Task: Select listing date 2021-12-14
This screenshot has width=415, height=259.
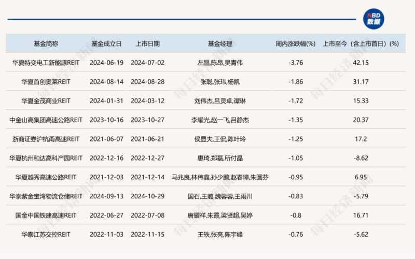Action: [x=147, y=177]
